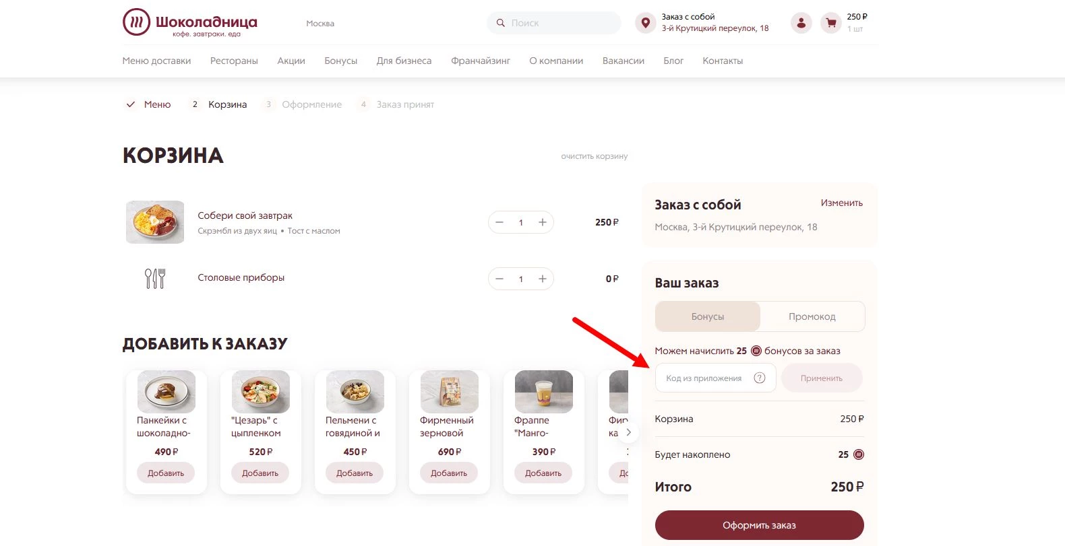
Task: Open the shopping cart icon in header
Action: (x=831, y=23)
